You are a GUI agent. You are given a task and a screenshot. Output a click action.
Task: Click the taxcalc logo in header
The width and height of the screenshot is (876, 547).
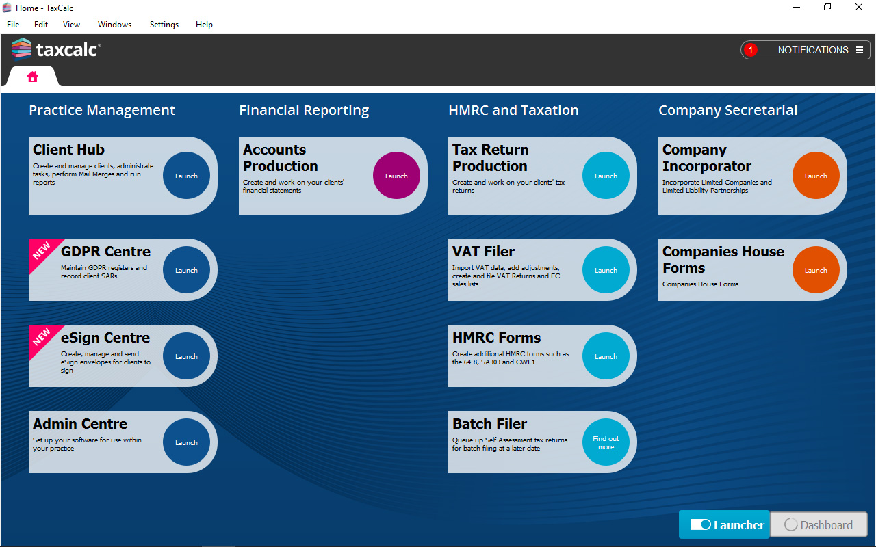click(x=56, y=50)
